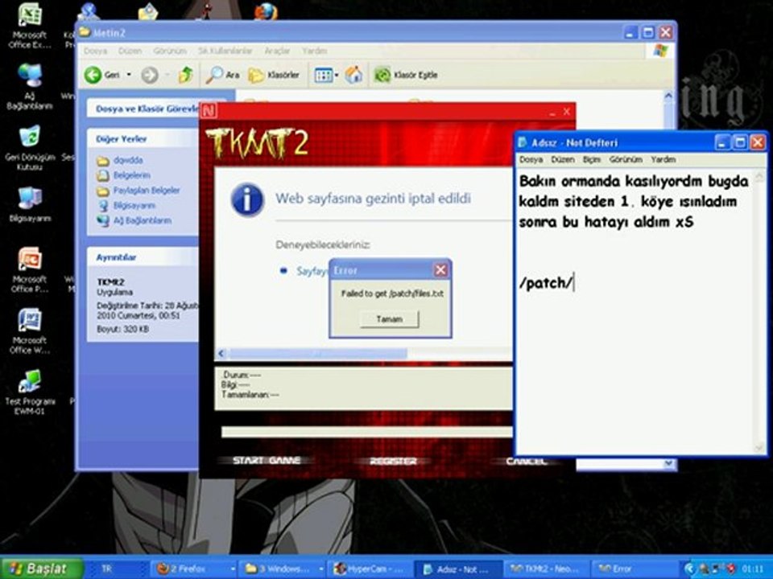Screen dimensions: 773x579
Task: Select Microsoft Office Excel desktop icon
Action: (x=29, y=26)
